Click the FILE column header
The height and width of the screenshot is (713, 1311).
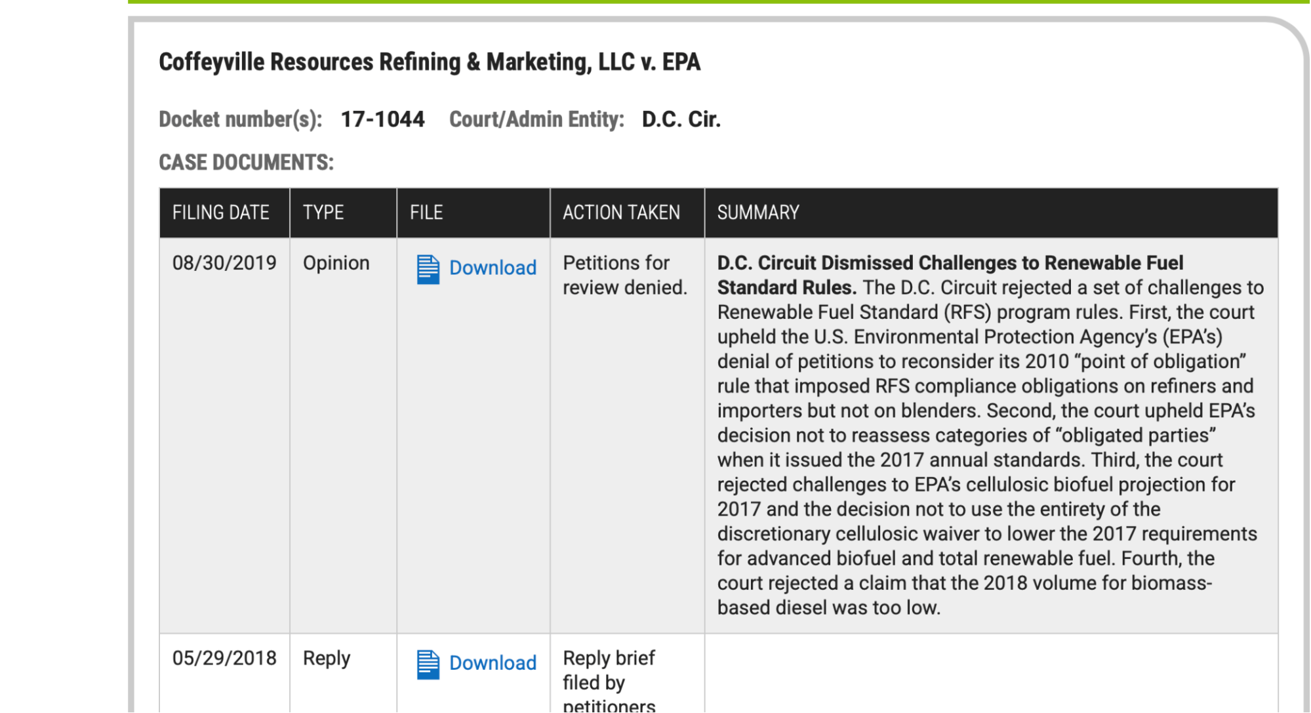click(426, 213)
